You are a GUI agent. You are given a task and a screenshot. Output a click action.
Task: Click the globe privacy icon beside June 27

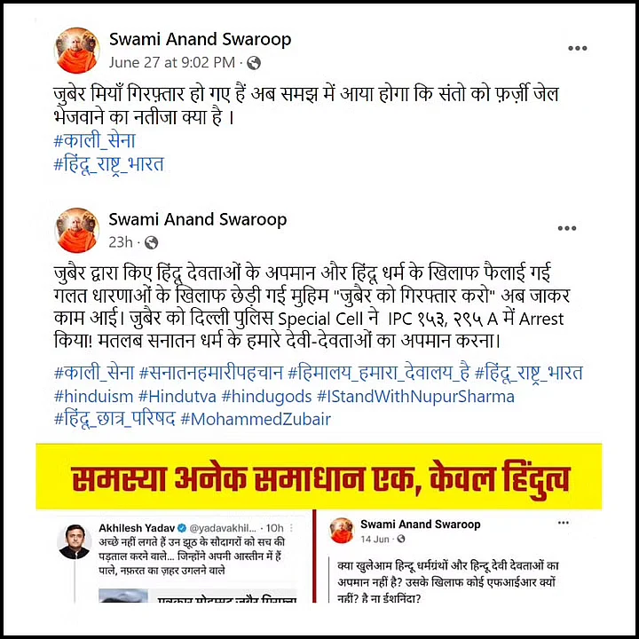pos(254,63)
